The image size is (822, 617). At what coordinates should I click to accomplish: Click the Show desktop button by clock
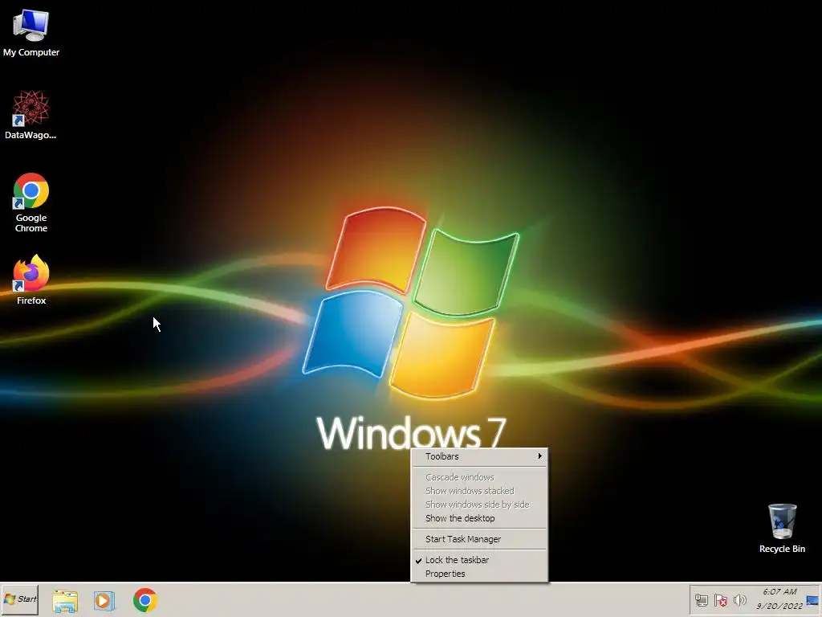coord(812,599)
